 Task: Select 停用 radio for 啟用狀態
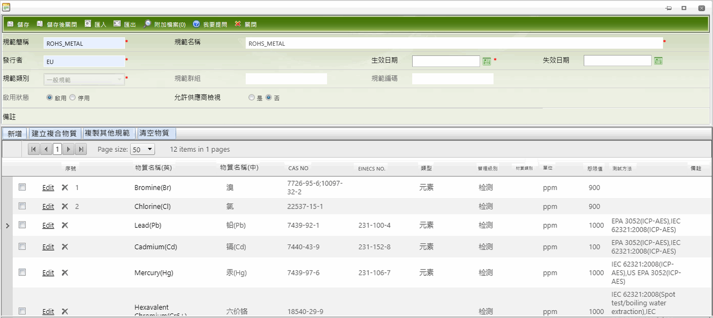72,97
